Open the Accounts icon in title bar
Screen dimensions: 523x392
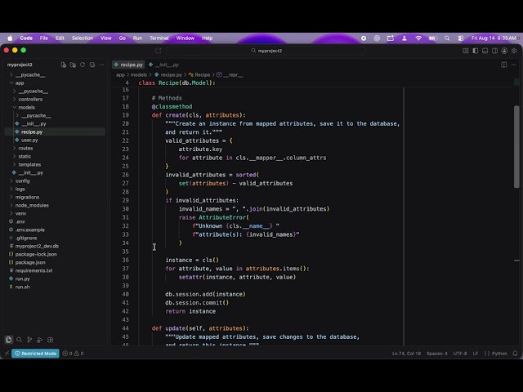tap(504, 51)
